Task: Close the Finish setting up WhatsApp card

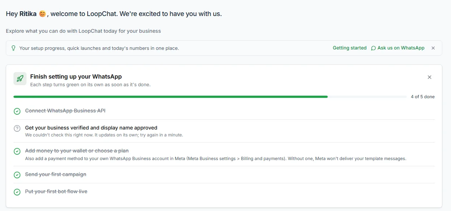Action: point(430,77)
